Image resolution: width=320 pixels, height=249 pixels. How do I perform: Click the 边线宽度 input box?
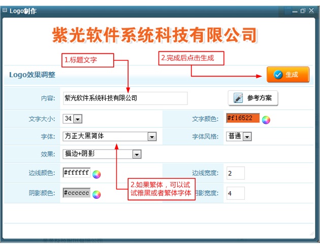click(x=235, y=173)
